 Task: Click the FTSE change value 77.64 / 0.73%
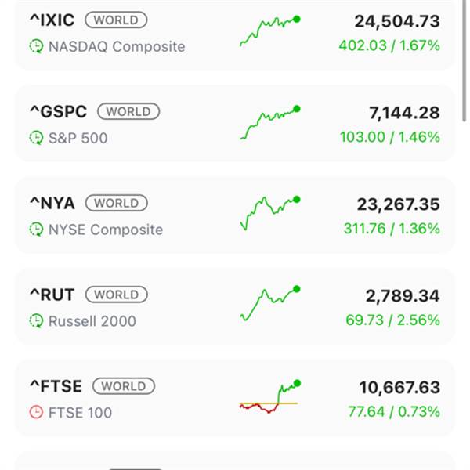point(392,412)
